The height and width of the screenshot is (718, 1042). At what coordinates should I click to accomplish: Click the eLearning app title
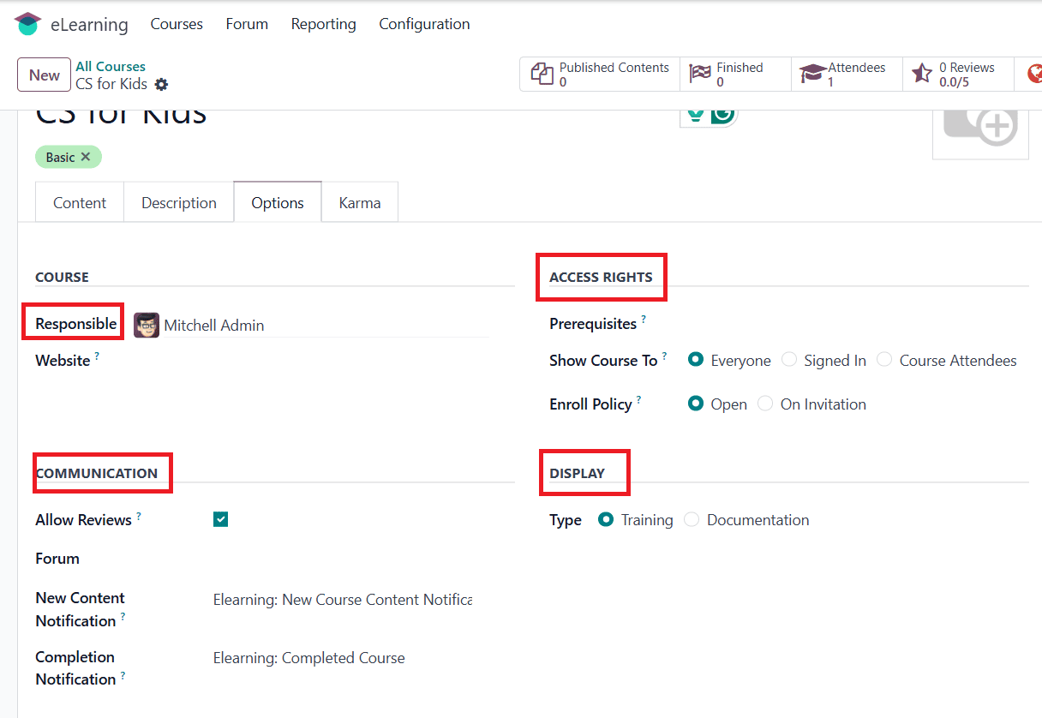[x=89, y=24]
